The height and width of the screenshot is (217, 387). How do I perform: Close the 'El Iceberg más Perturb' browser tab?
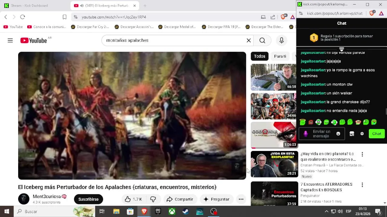(x=134, y=6)
